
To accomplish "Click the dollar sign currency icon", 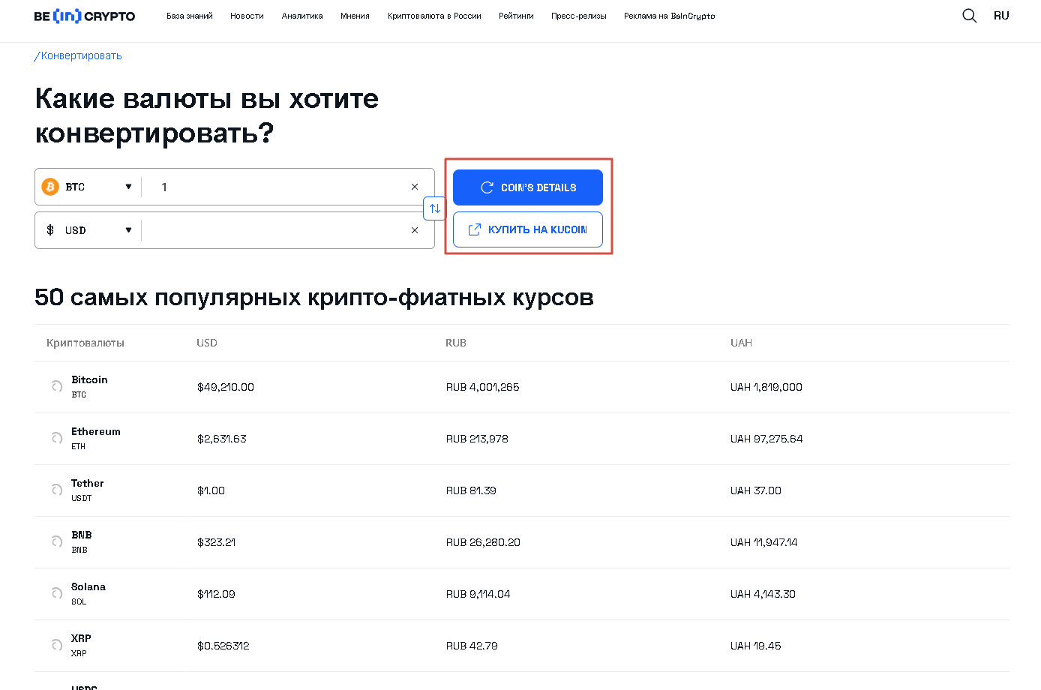I will [x=50, y=230].
